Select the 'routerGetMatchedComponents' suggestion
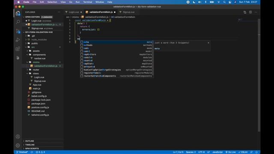 pos(116,76)
